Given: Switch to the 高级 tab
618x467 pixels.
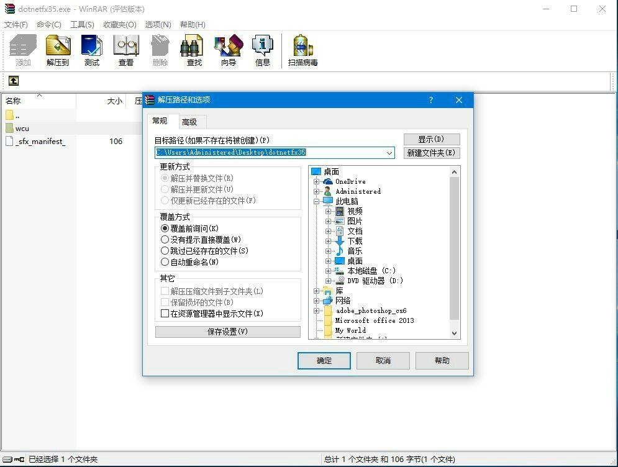Looking at the screenshot, I should tap(191, 121).
